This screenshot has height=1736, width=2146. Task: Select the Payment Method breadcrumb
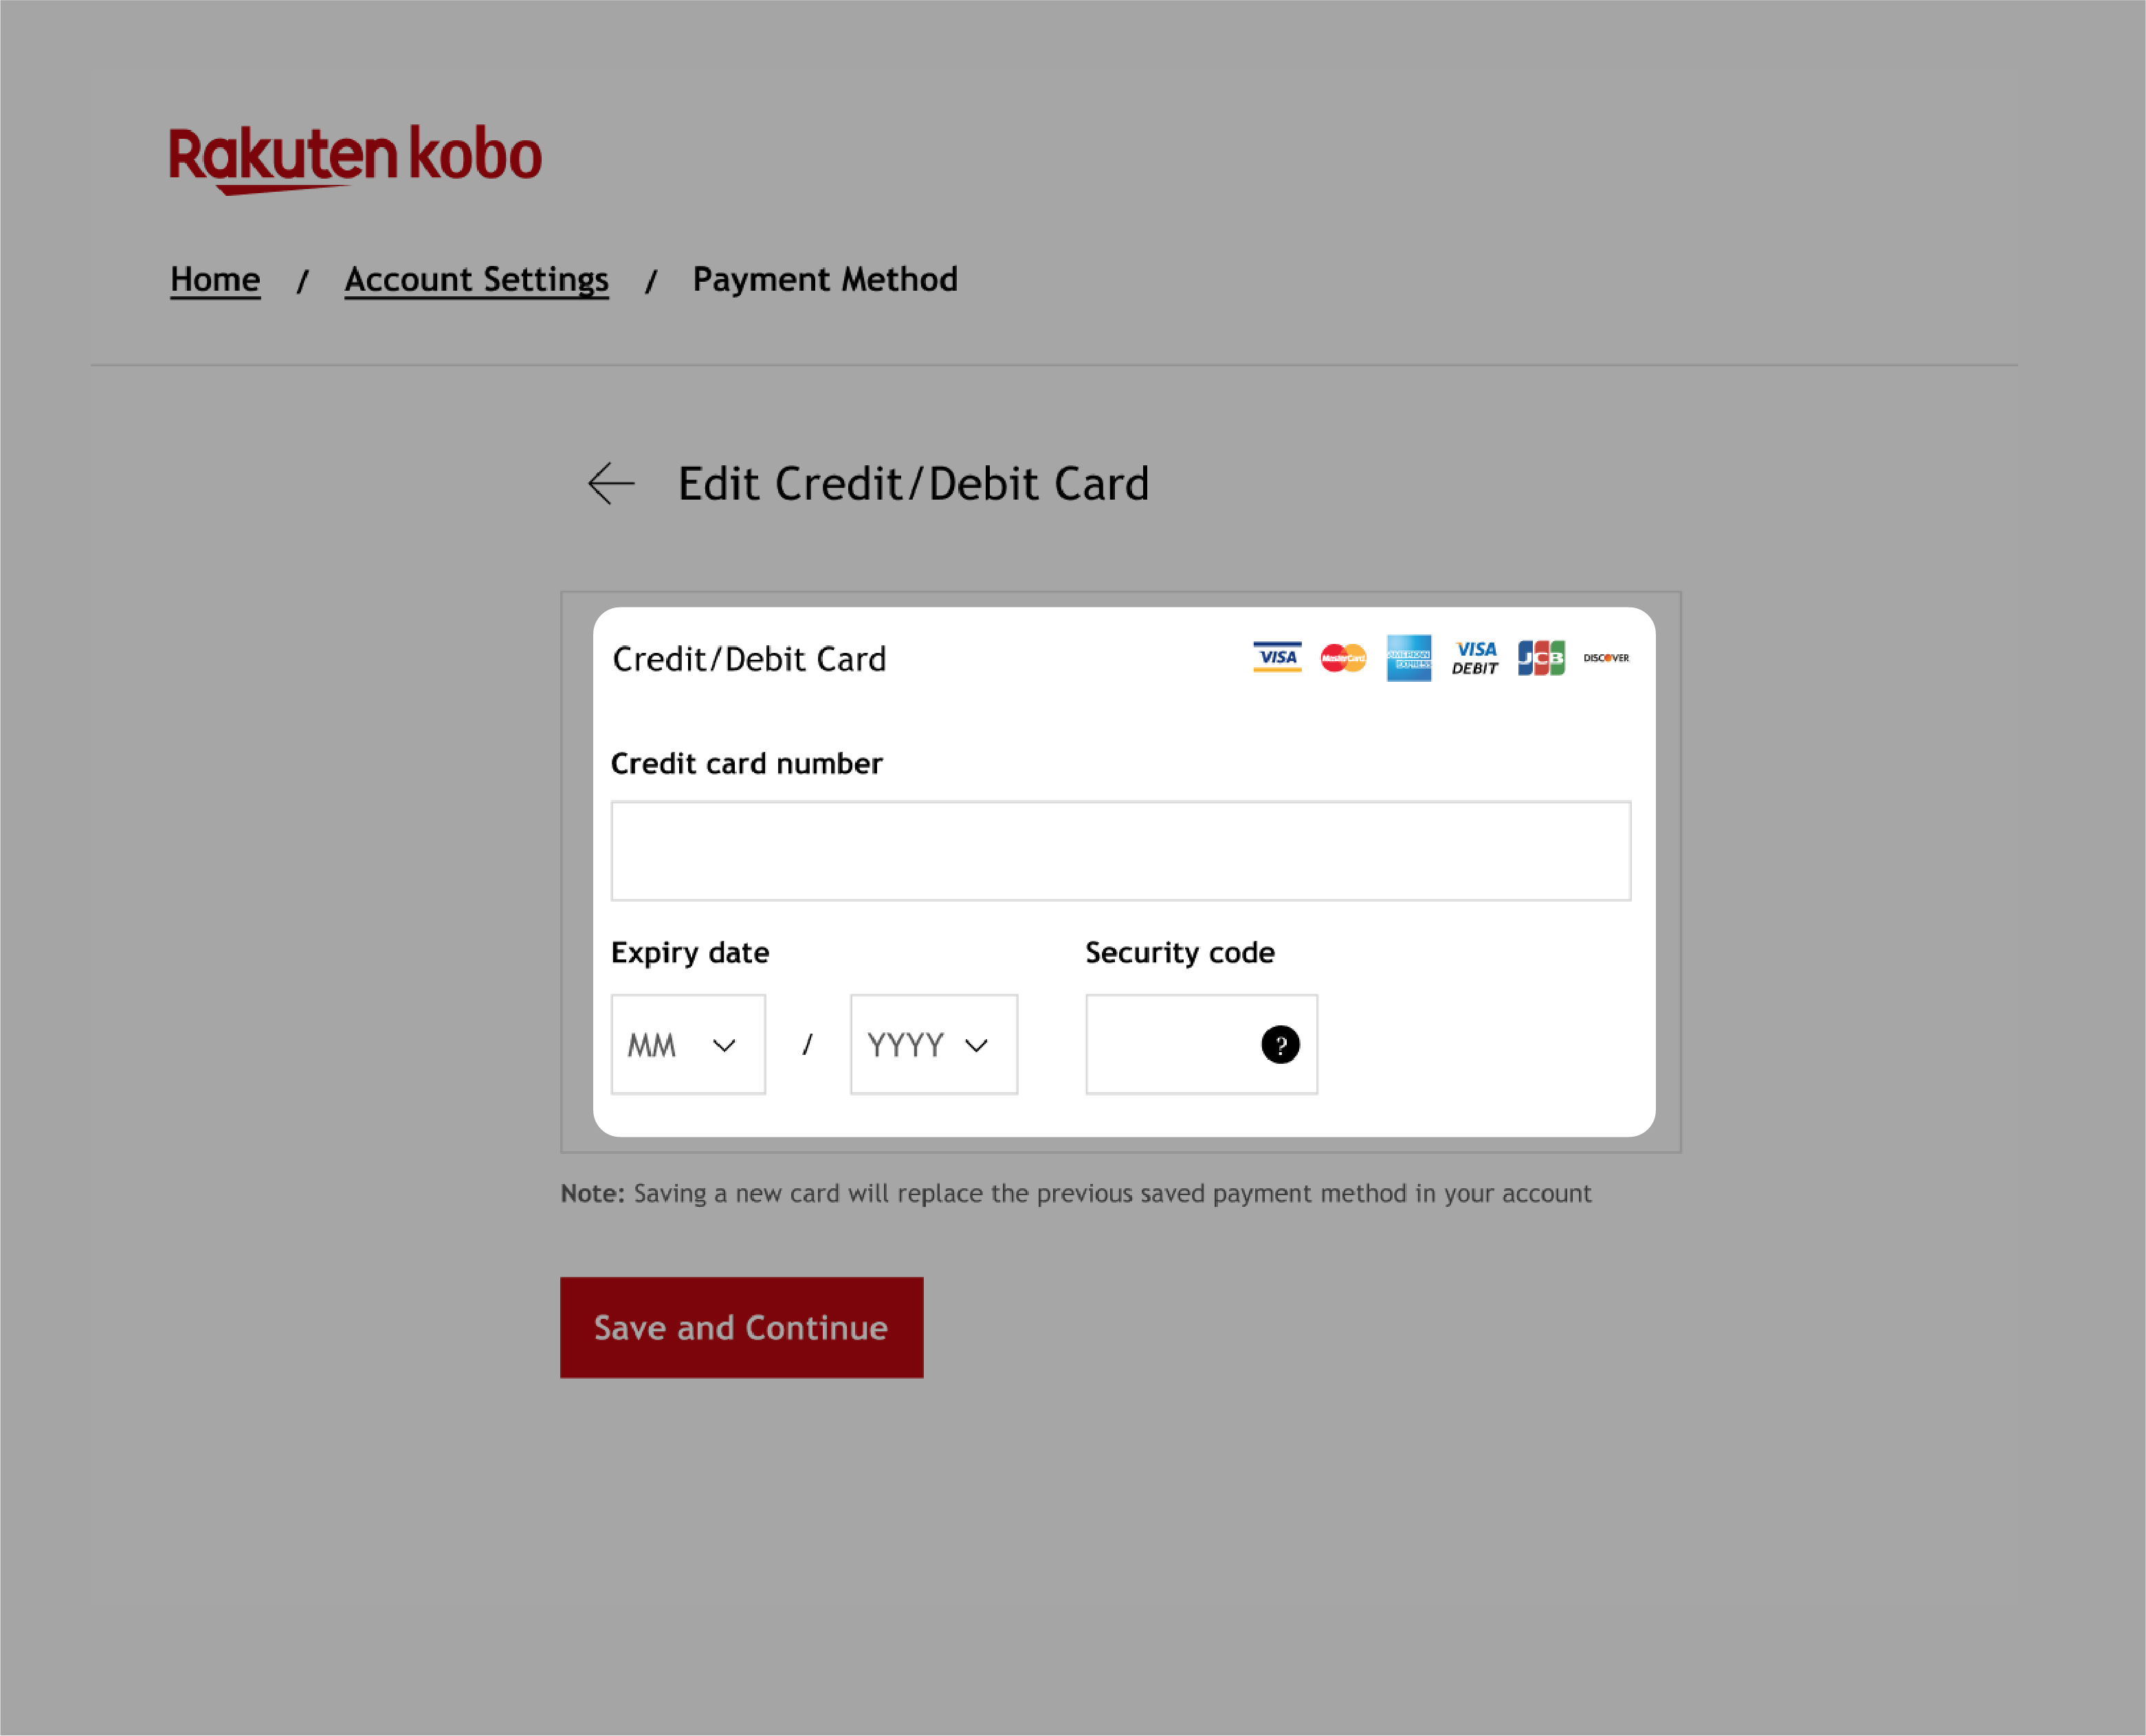tap(824, 278)
